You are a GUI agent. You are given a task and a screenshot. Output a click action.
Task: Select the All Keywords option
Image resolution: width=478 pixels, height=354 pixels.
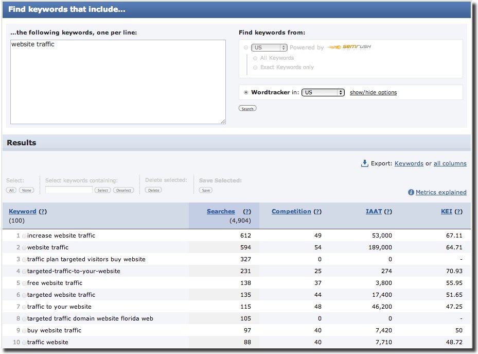pos(255,58)
